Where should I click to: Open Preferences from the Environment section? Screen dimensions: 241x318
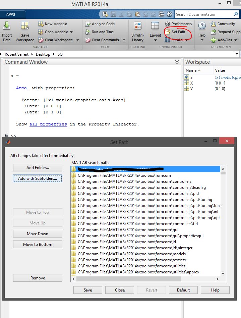point(178,24)
